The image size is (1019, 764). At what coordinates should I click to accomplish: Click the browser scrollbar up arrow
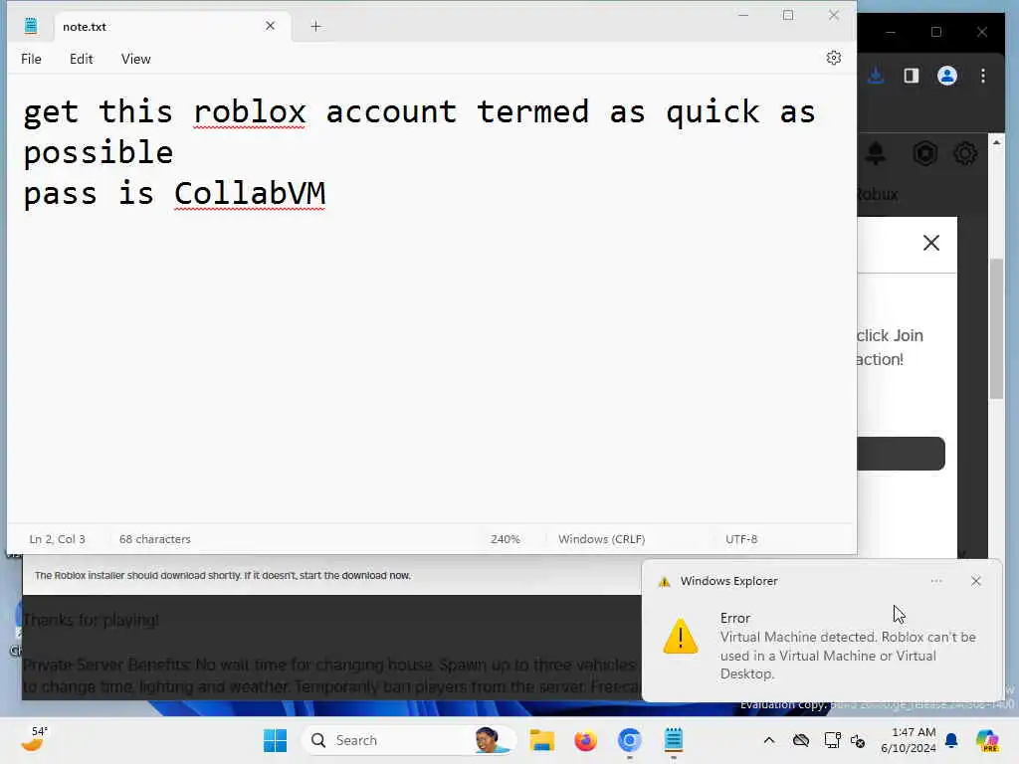(996, 142)
